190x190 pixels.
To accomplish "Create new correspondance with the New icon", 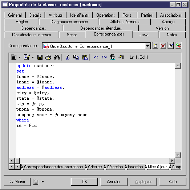I will [x=155, y=46].
